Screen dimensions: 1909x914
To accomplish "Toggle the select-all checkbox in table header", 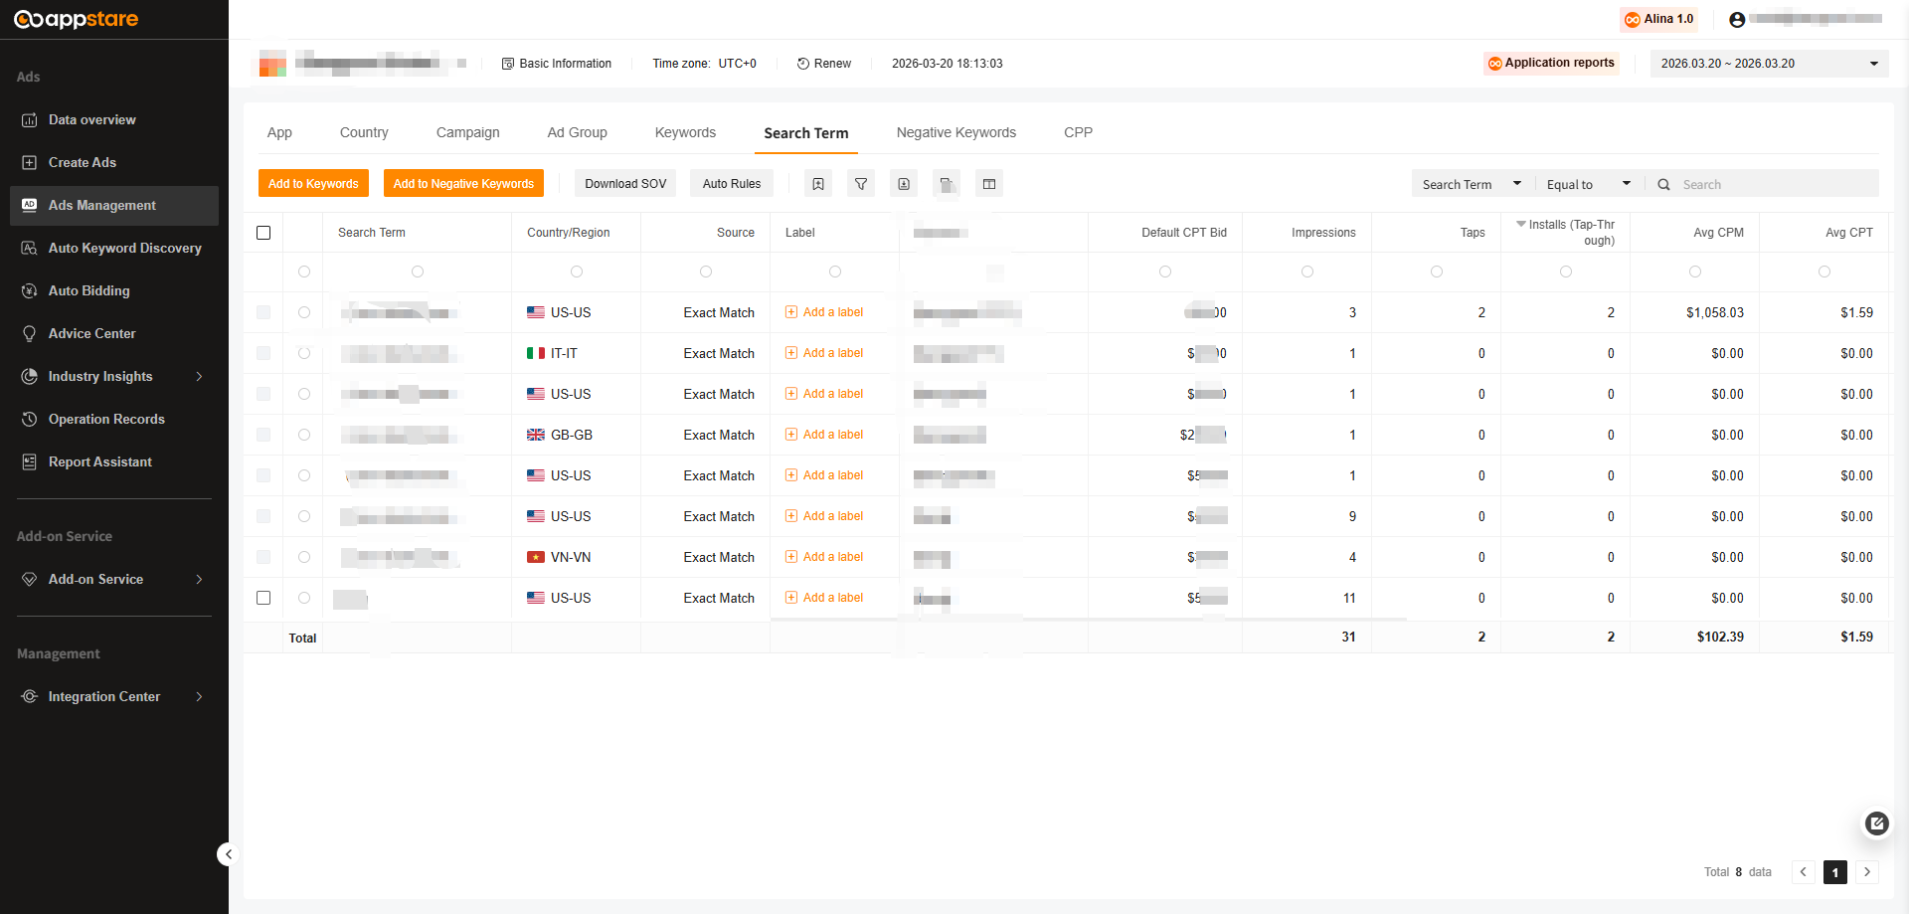I will (x=263, y=233).
